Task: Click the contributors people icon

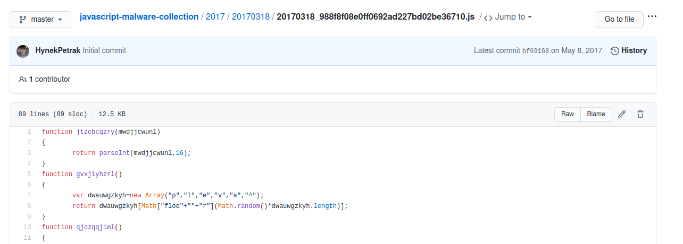Action: point(23,79)
